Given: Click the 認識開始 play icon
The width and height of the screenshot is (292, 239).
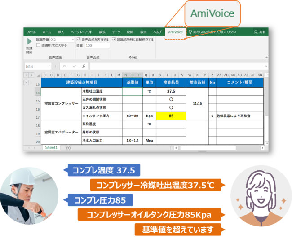Looking at the screenshot, I should click(x=30, y=42).
